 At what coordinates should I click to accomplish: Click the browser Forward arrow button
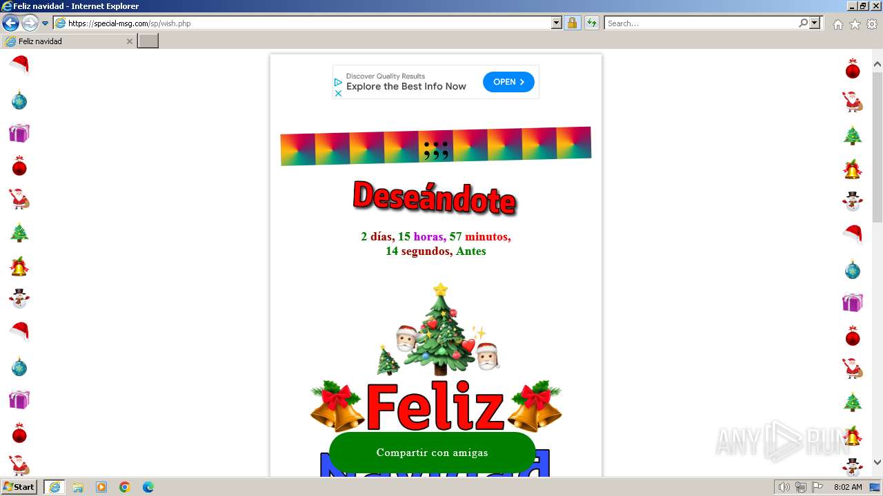pos(30,23)
